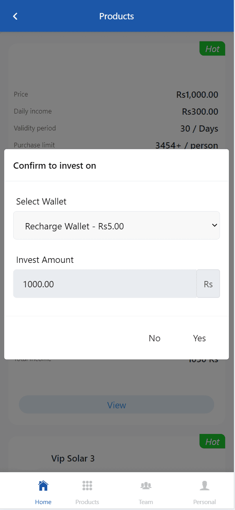The image size is (235, 510).
Task: Click the Hot badge on Vip Solar 3
Action: click(x=212, y=441)
